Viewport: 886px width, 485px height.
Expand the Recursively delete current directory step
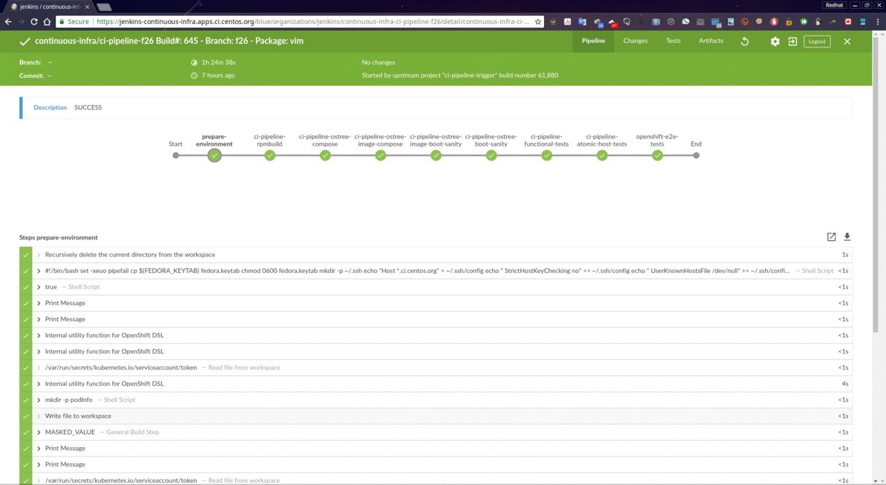435,255
